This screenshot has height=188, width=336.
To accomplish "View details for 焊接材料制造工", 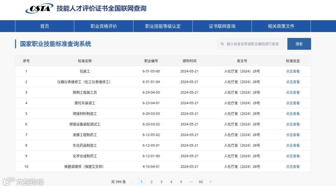I will (293, 114).
